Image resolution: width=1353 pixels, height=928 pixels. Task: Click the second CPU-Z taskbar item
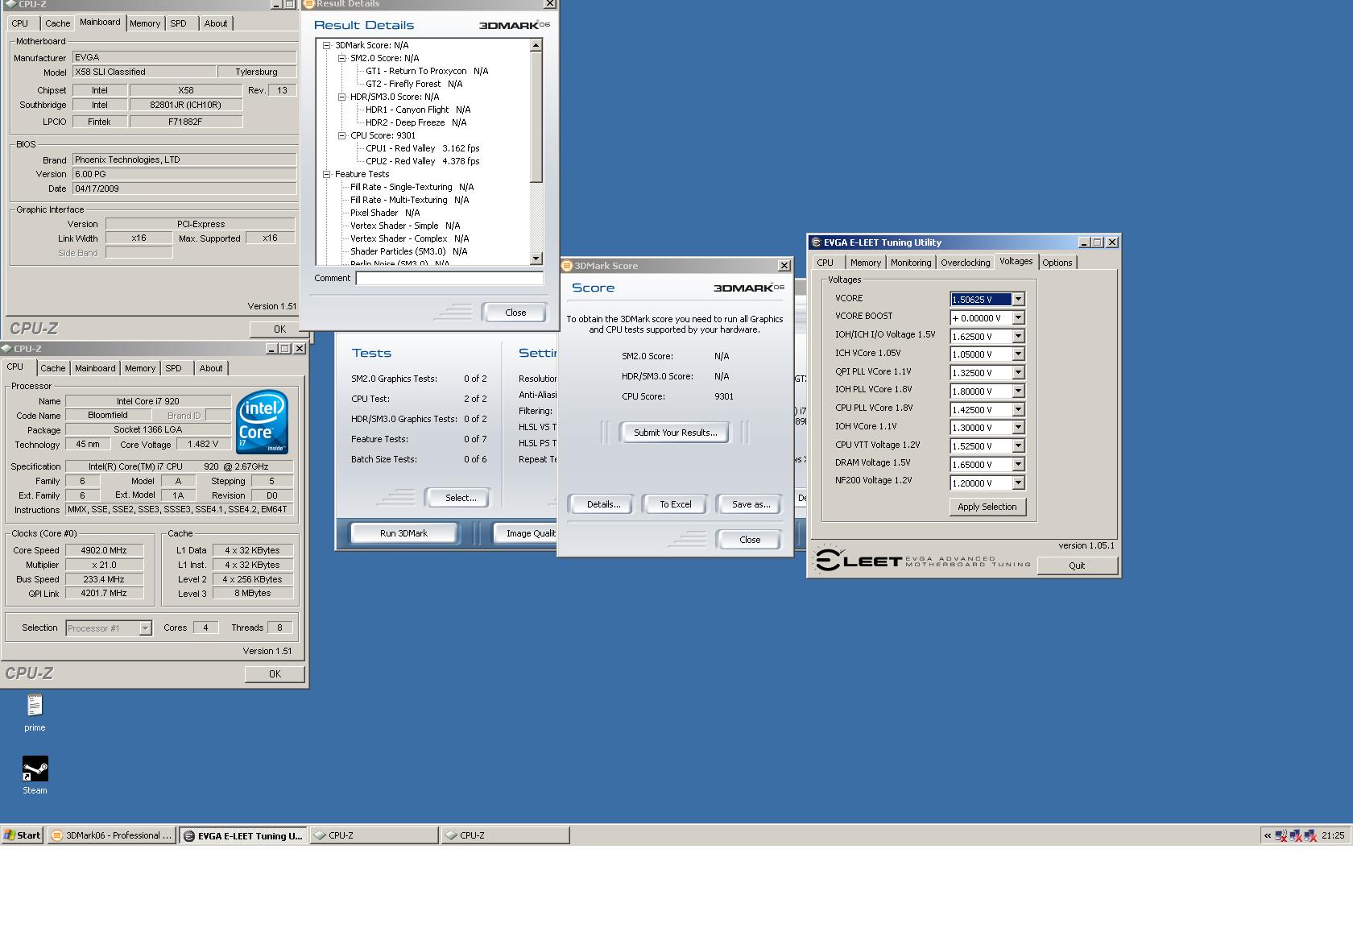(x=505, y=835)
